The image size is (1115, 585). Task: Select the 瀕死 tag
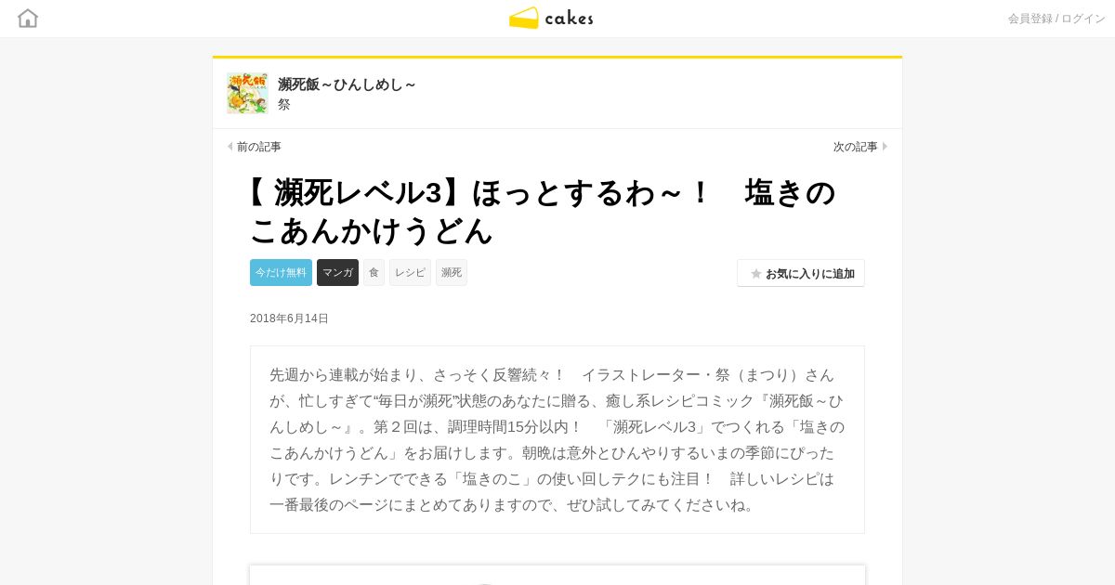pos(452,272)
